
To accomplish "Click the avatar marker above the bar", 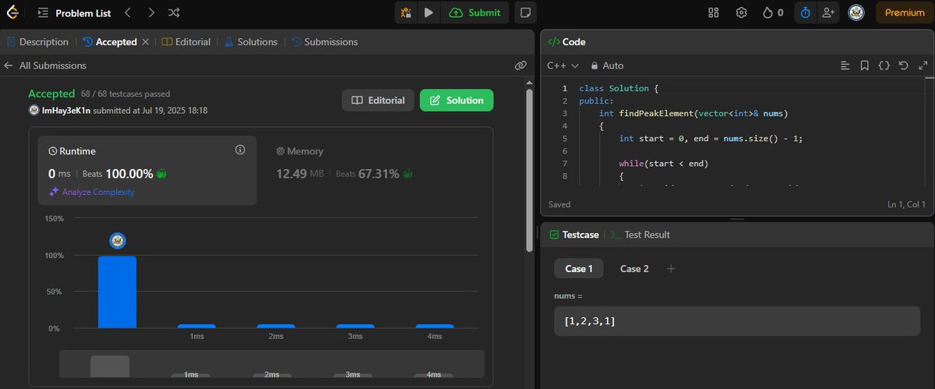I will click(x=118, y=241).
